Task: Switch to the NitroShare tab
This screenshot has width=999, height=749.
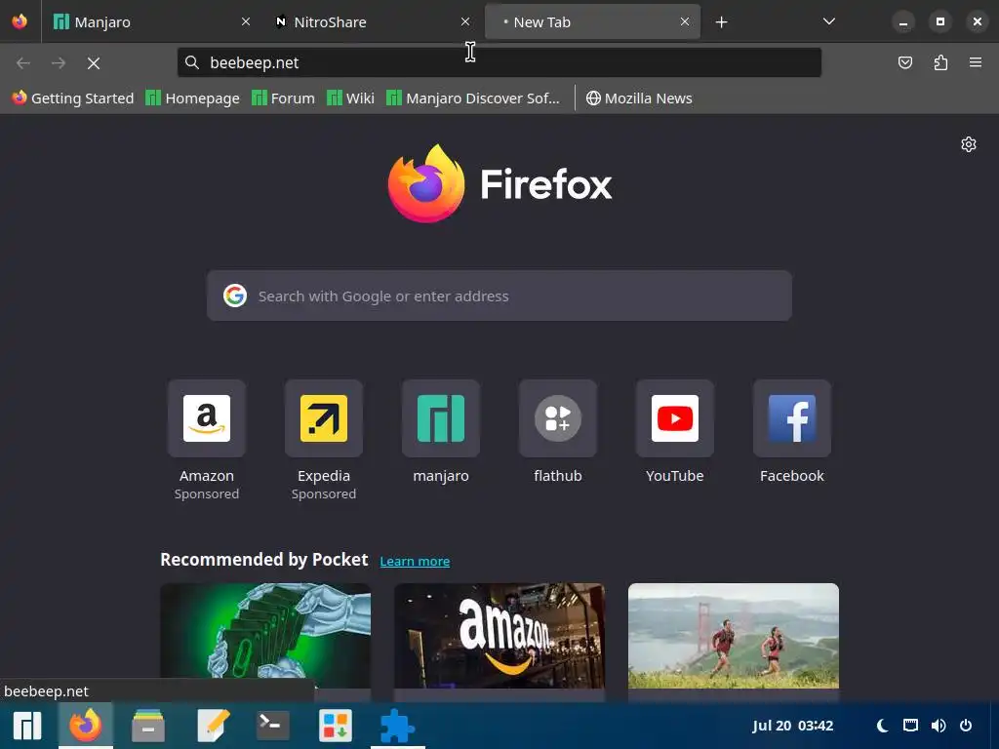Action: pyautogui.click(x=373, y=21)
